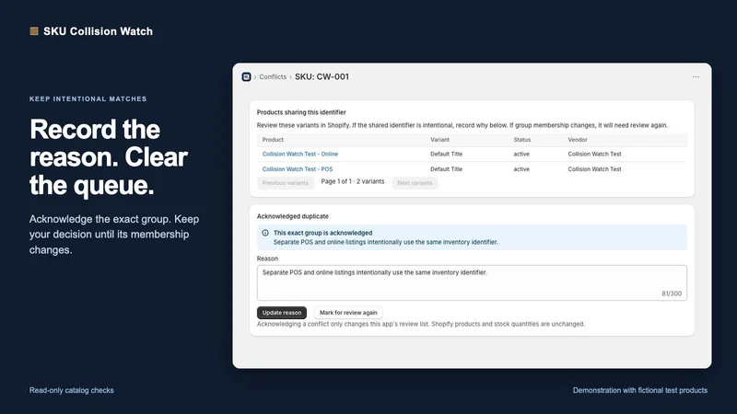Click Mark for review again button
737x414 pixels.
tap(348, 313)
